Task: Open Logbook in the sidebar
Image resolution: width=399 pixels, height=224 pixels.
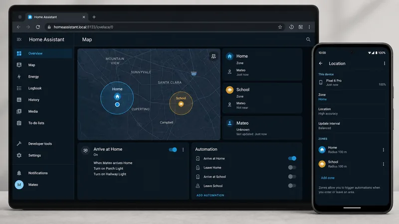Action: tap(43, 88)
